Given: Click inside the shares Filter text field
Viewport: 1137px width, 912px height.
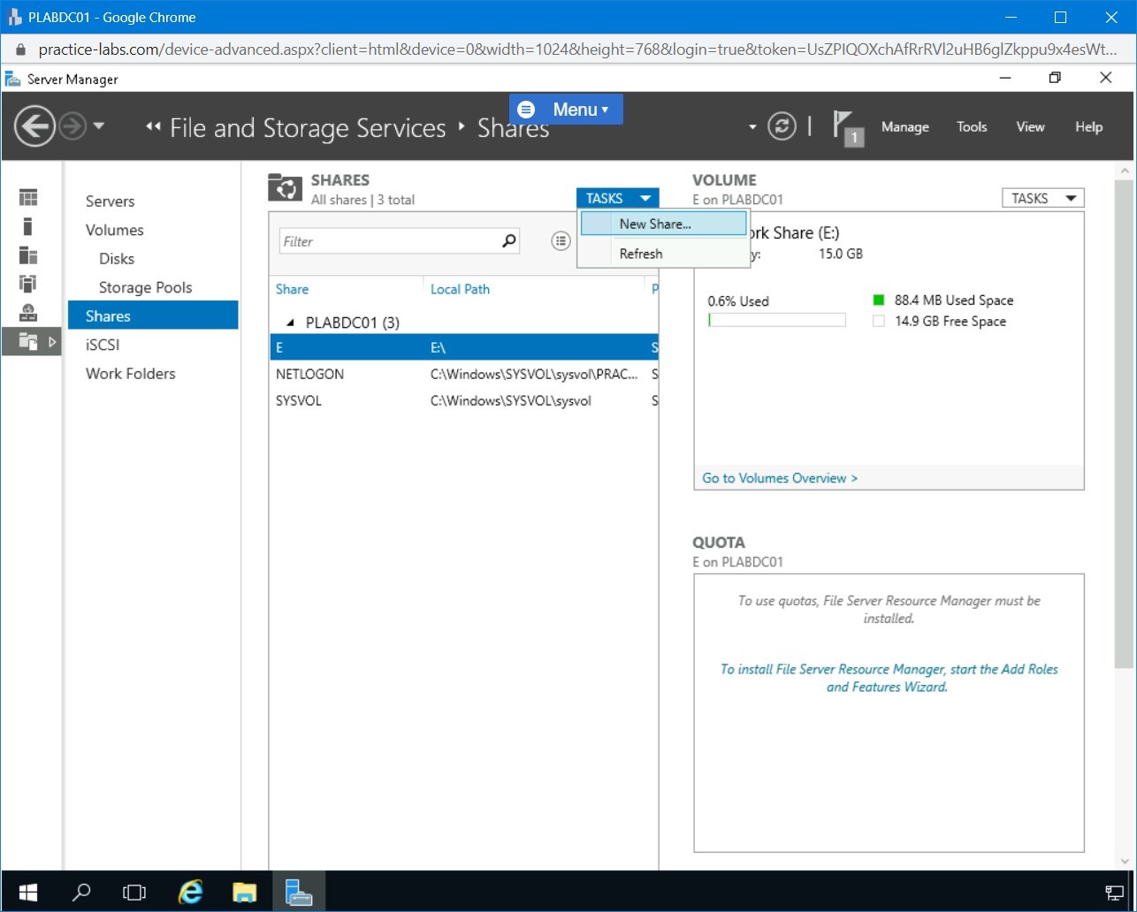Looking at the screenshot, I should pyautogui.click(x=389, y=241).
